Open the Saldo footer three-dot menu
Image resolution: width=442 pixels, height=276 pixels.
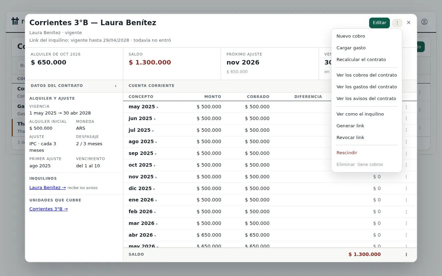point(406,255)
